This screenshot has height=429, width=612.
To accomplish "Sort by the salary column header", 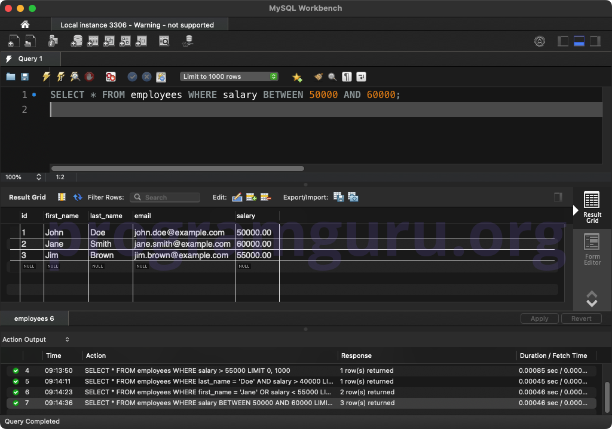I will coord(257,216).
